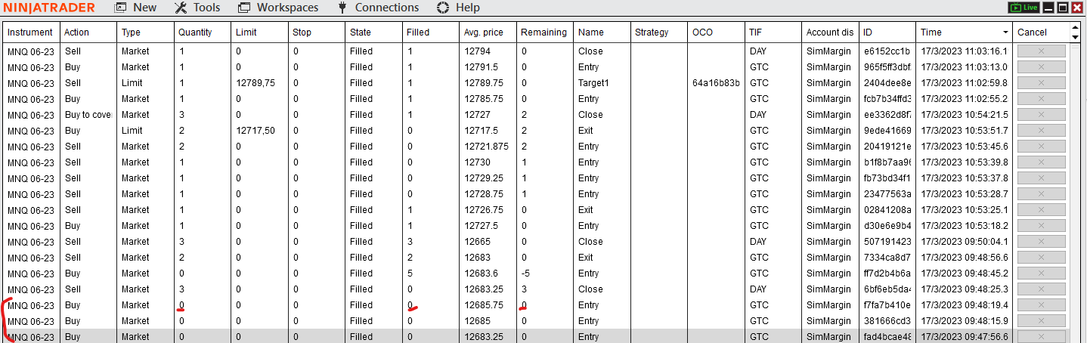Click the Workspaces window icon
This screenshot has height=343, width=1087.
pyautogui.click(x=244, y=8)
